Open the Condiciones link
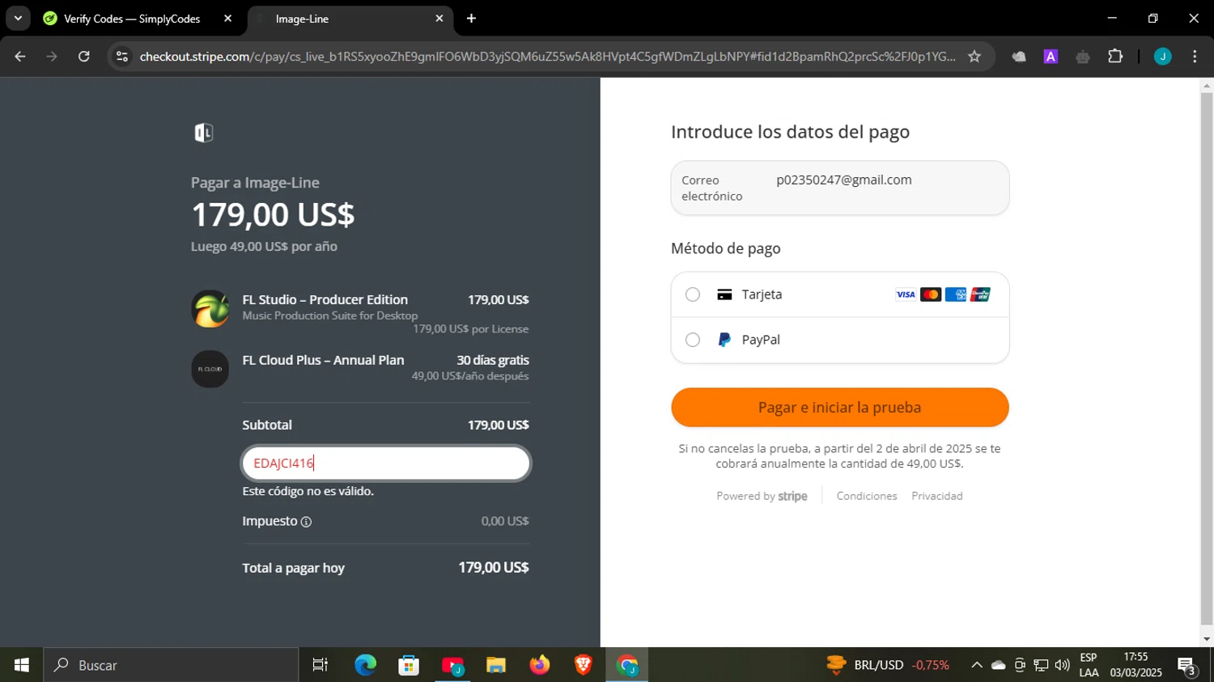Viewport: 1214px width, 682px height. (x=867, y=496)
